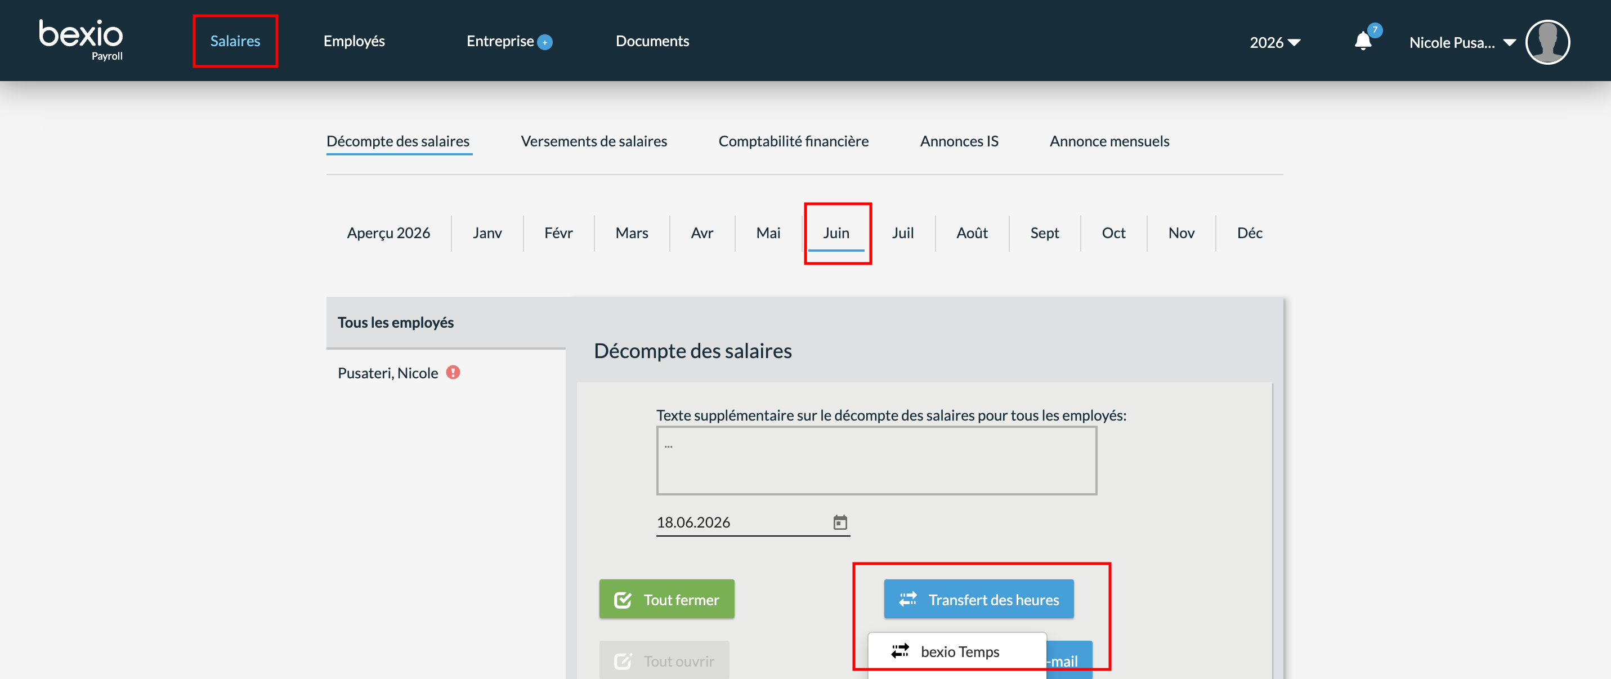Click the partially hidden e-mail button

pyautogui.click(x=1069, y=660)
